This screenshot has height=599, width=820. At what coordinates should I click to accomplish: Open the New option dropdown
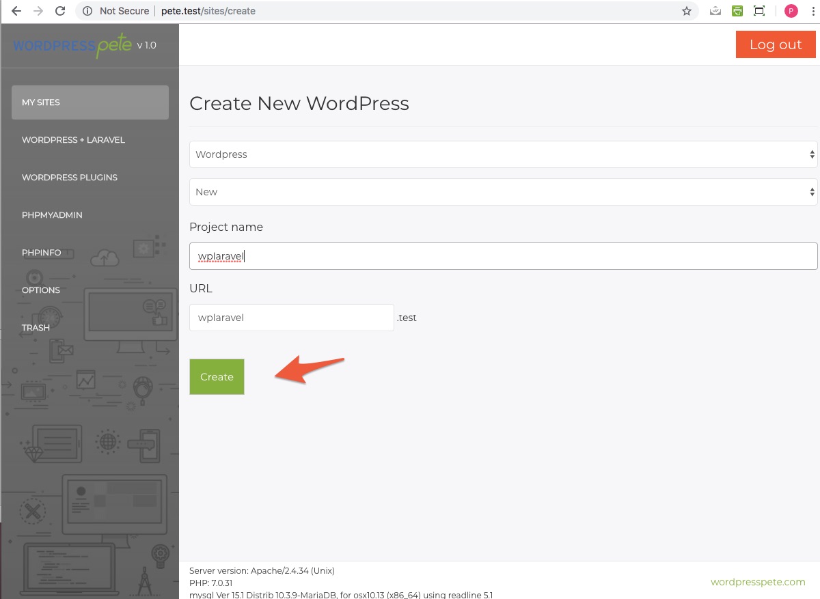[x=503, y=192]
